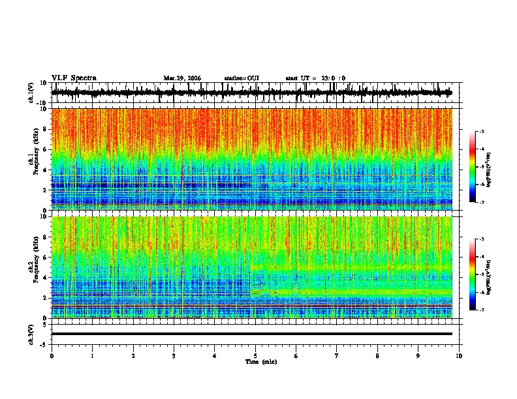517x399 pixels.
Task: Click the ch.2 "Frequency (kHz)" axis label
Action: [x=36, y=259]
